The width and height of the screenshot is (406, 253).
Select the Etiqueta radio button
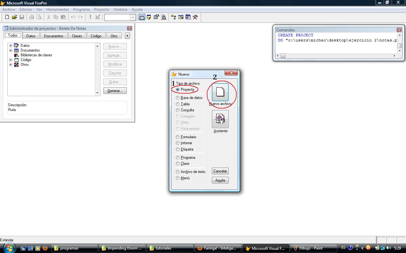(x=178, y=149)
